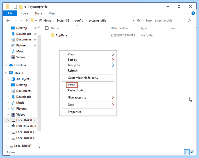Go up one folder level arrow
199x158 pixels.
[x=26, y=21]
